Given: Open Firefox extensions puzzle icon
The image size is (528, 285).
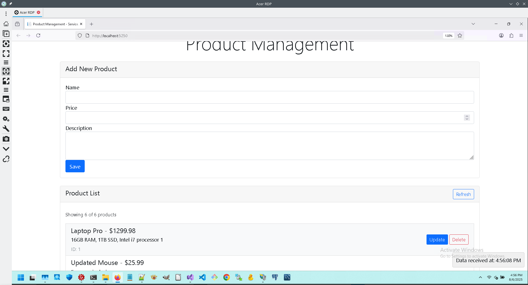Looking at the screenshot, I should [x=511, y=35].
